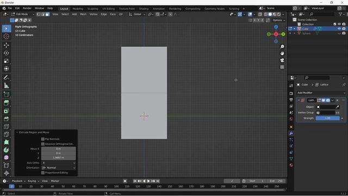Remove the Lattice modifier with X button
The width and height of the screenshot is (348, 196).
337,100
